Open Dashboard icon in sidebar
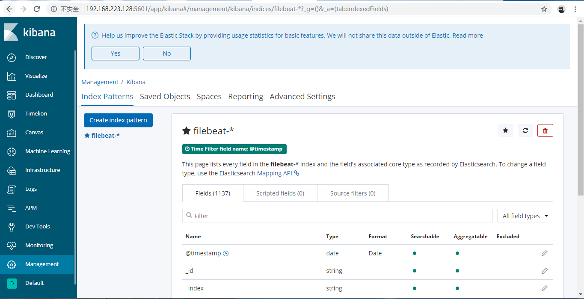The width and height of the screenshot is (584, 299). tap(12, 95)
